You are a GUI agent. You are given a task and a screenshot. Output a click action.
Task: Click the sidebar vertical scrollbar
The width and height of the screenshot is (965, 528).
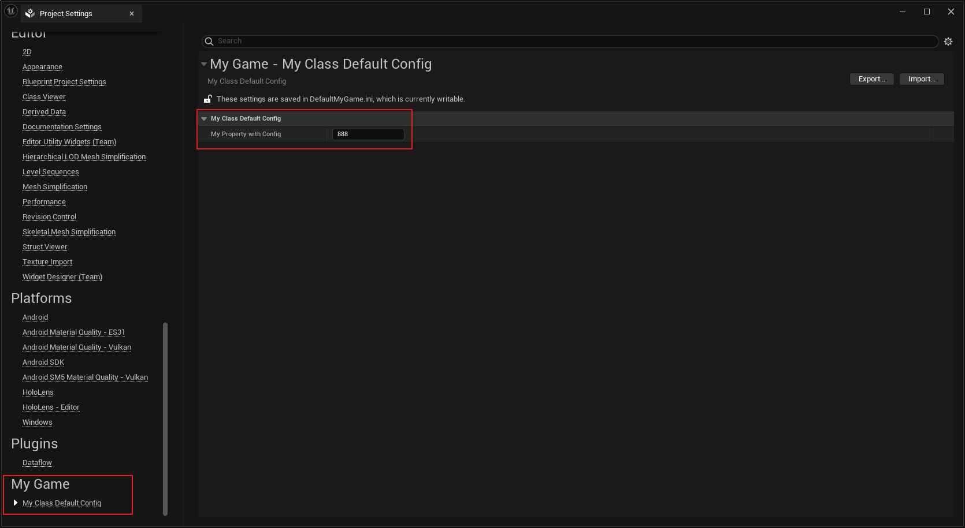click(x=165, y=418)
